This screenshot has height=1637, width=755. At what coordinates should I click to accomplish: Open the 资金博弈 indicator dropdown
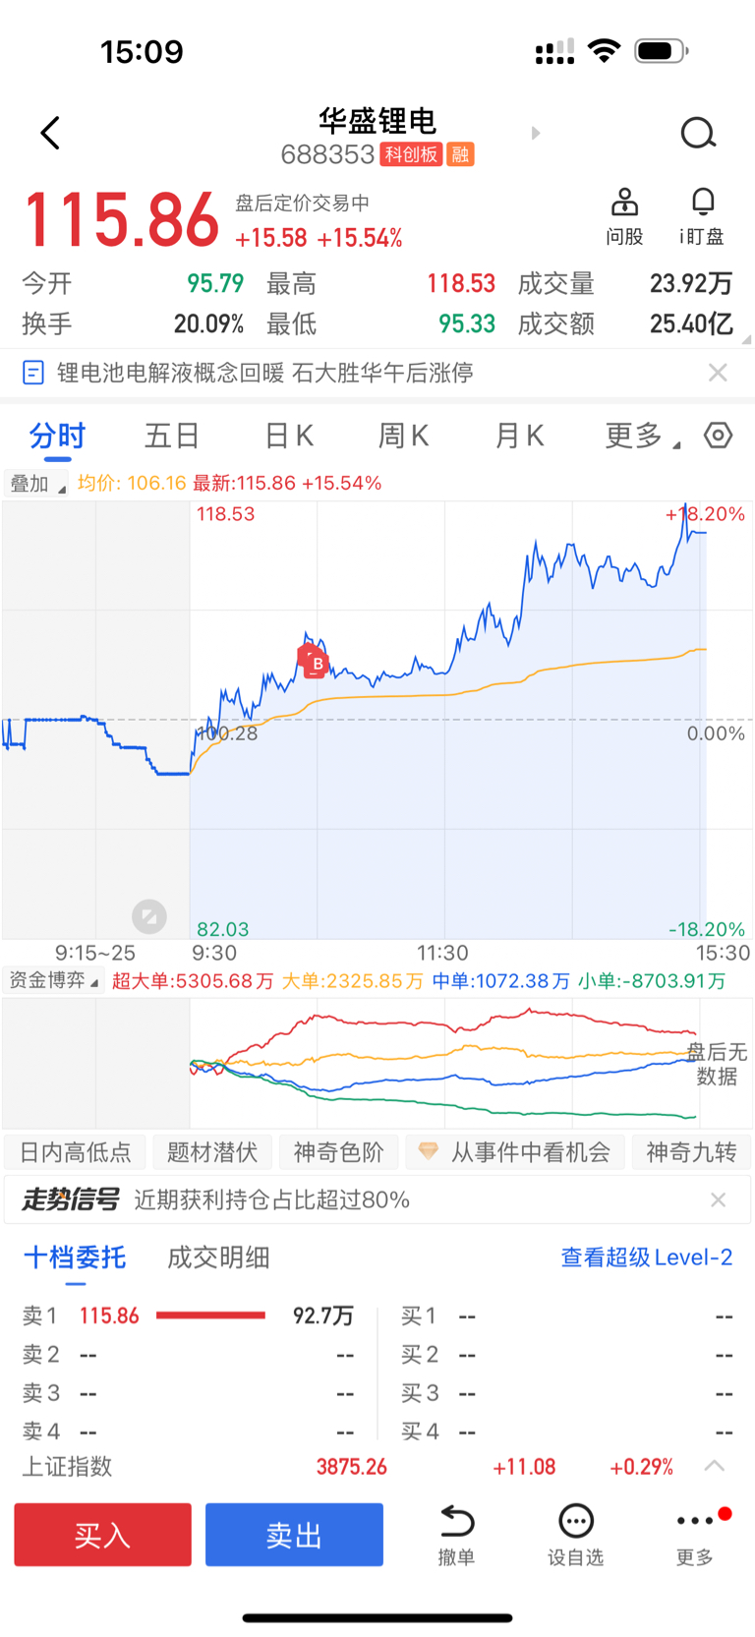(54, 980)
